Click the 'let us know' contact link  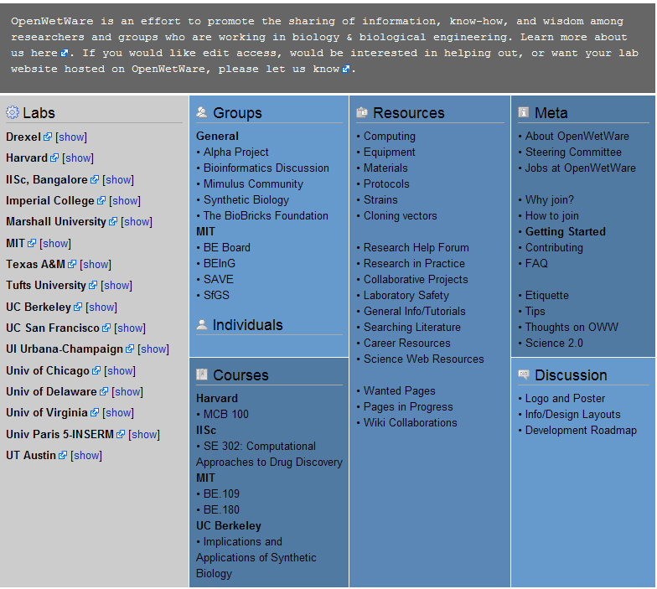pyautogui.click(x=313, y=69)
